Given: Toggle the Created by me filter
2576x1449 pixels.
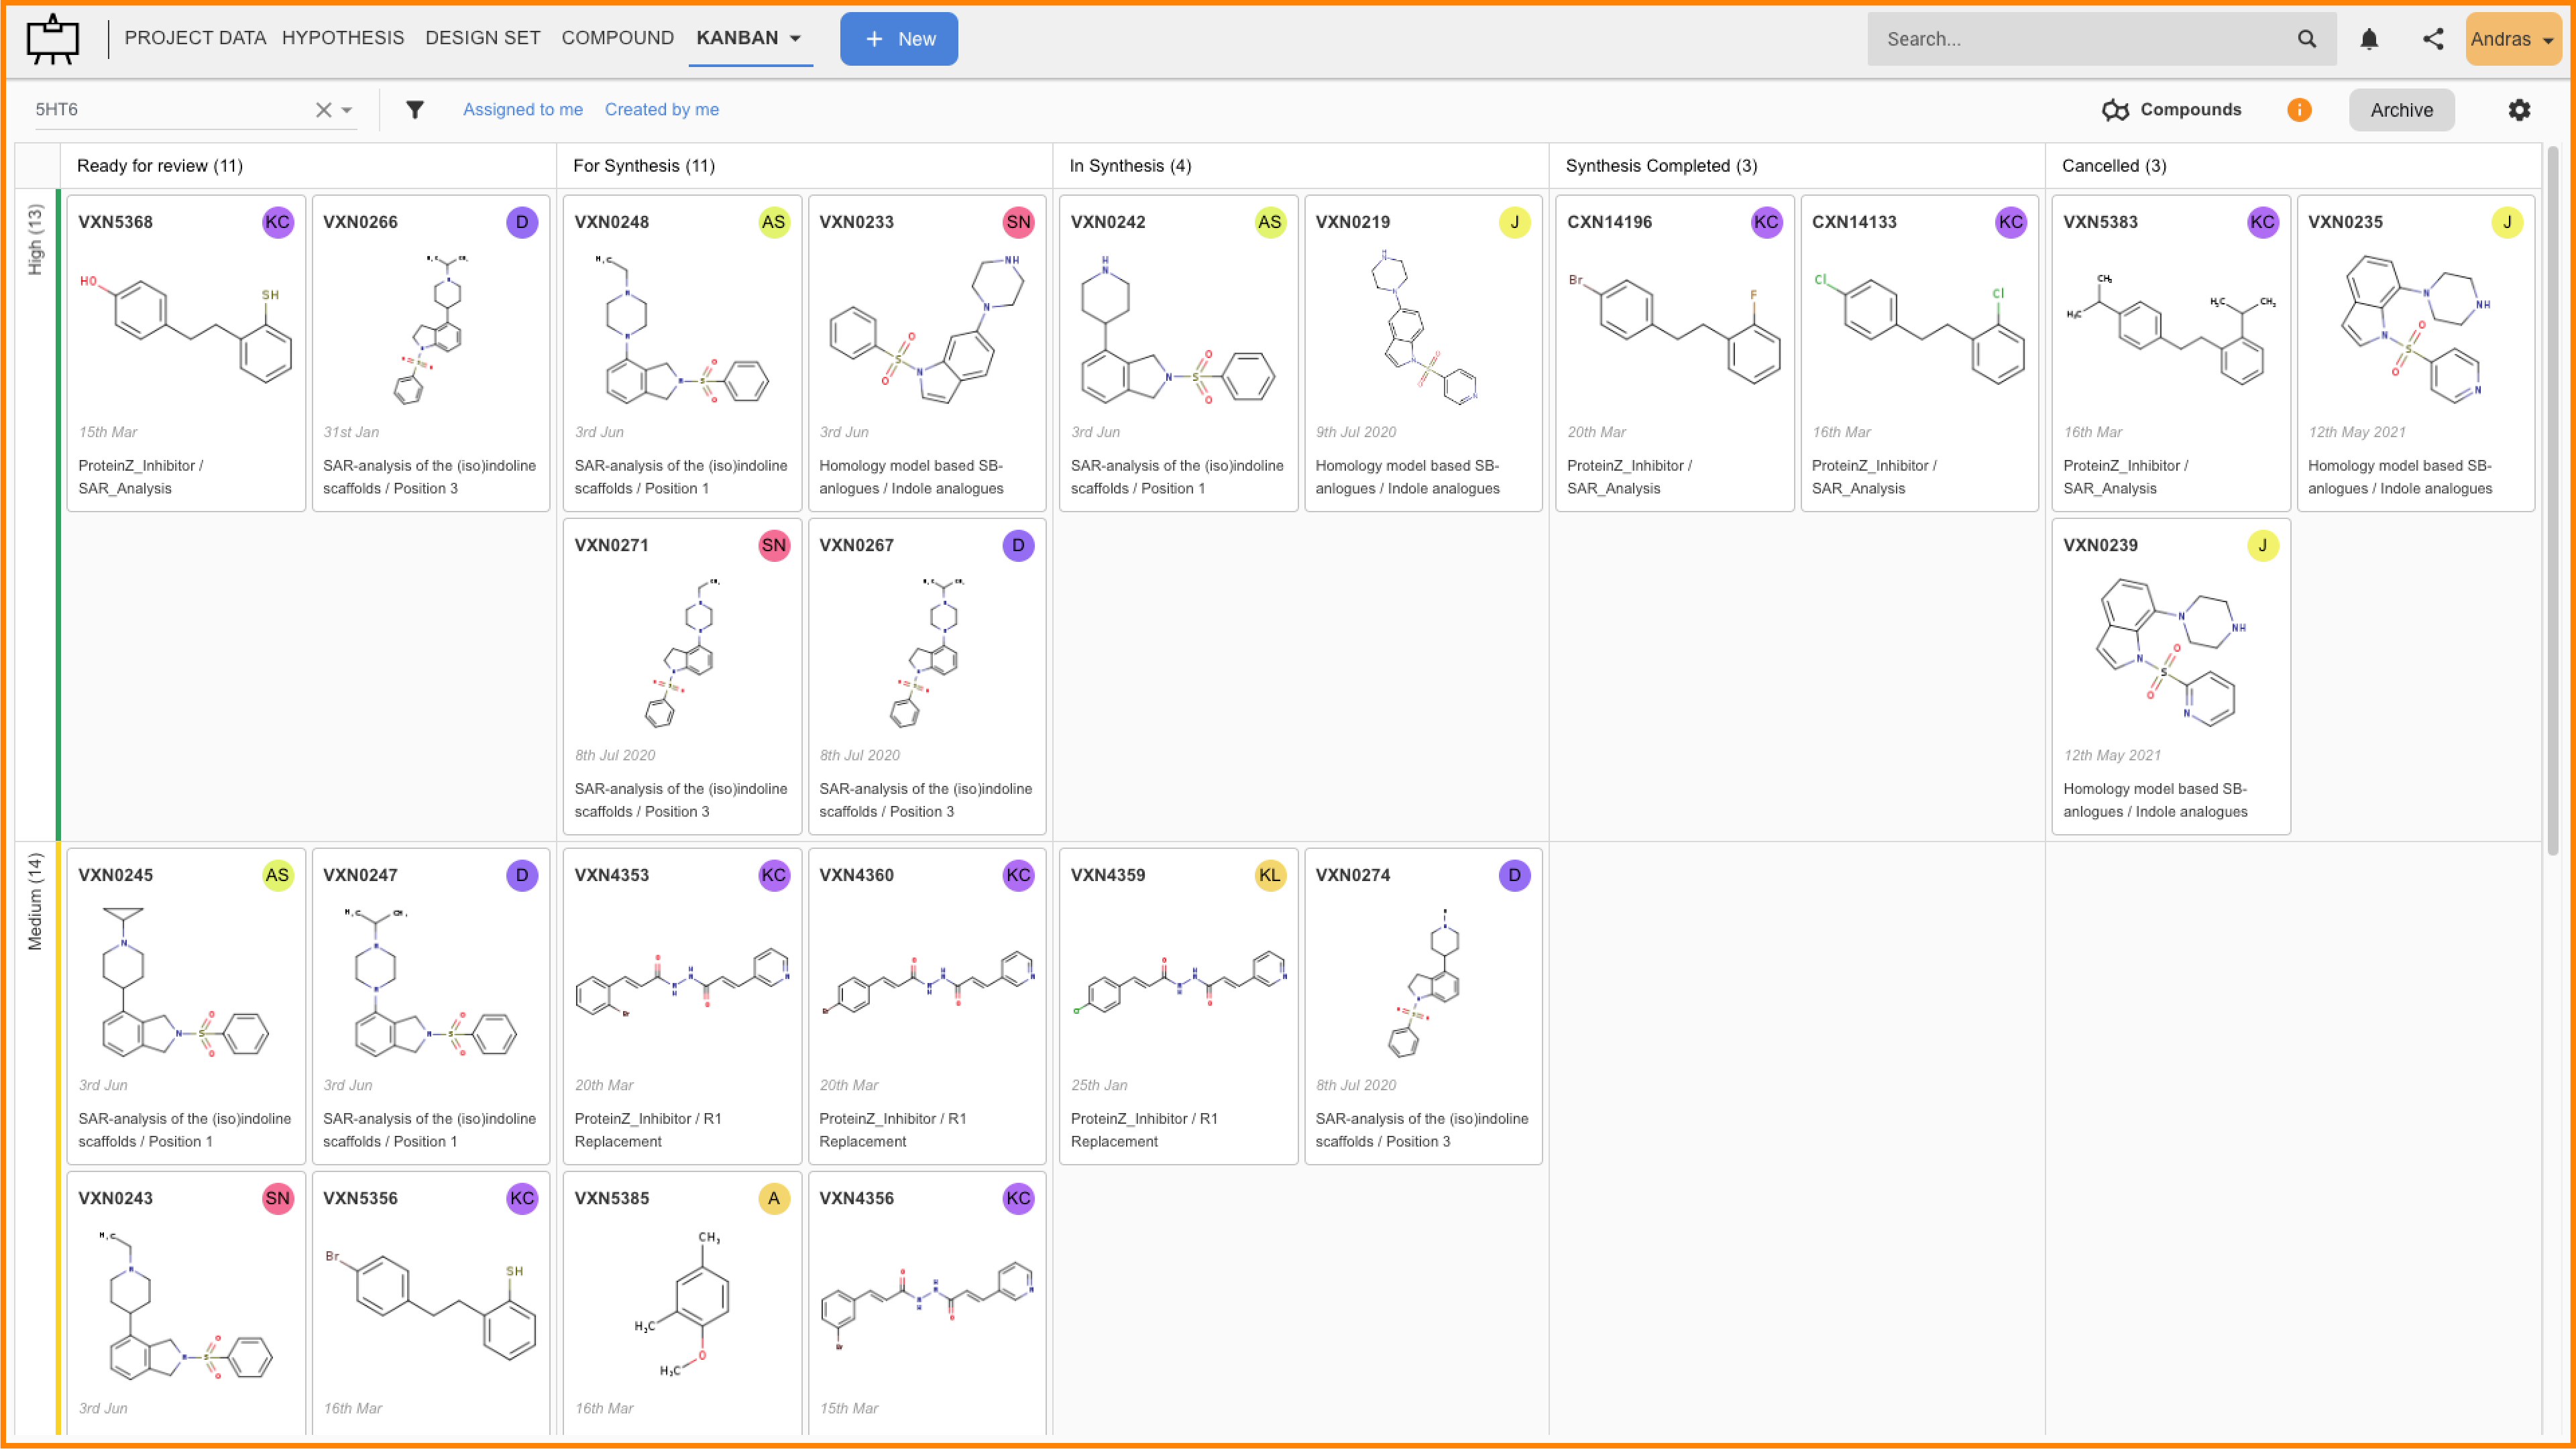Looking at the screenshot, I should click(x=661, y=110).
